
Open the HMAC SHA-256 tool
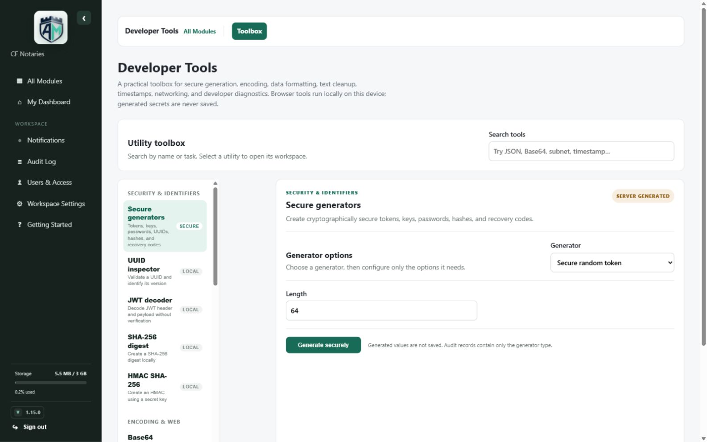[x=165, y=387]
